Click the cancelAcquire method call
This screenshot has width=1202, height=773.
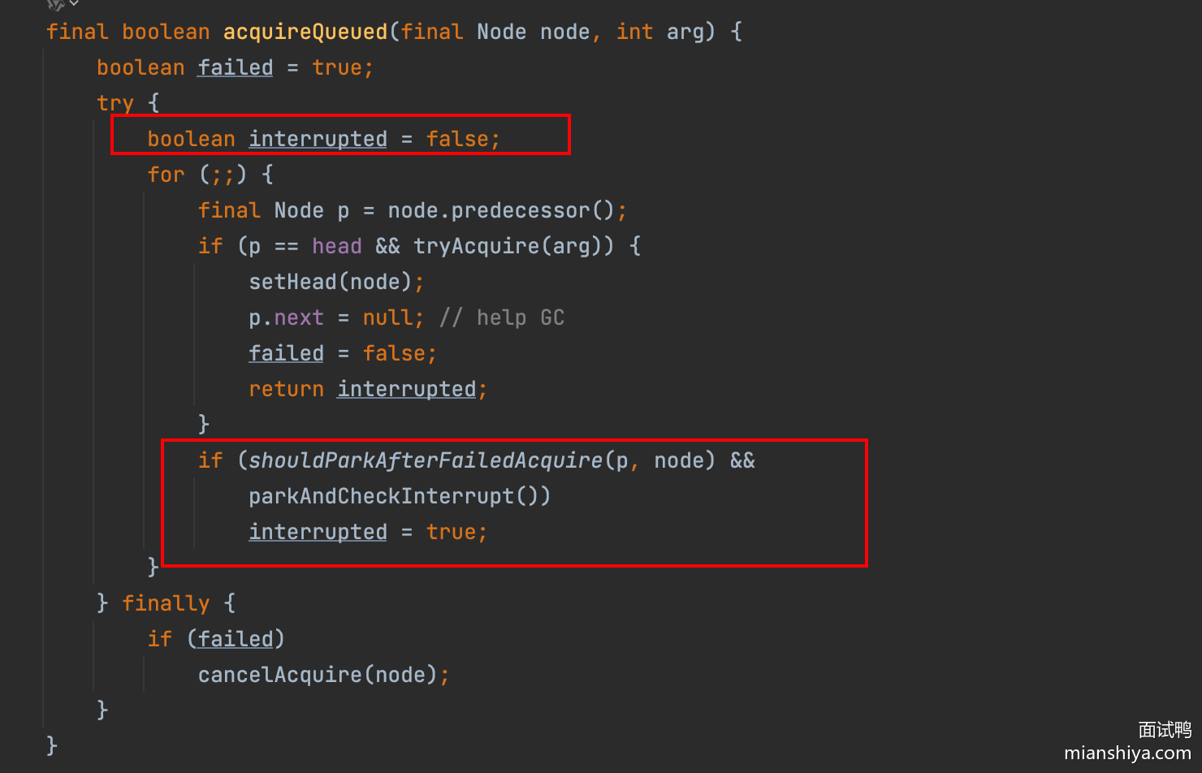279,675
